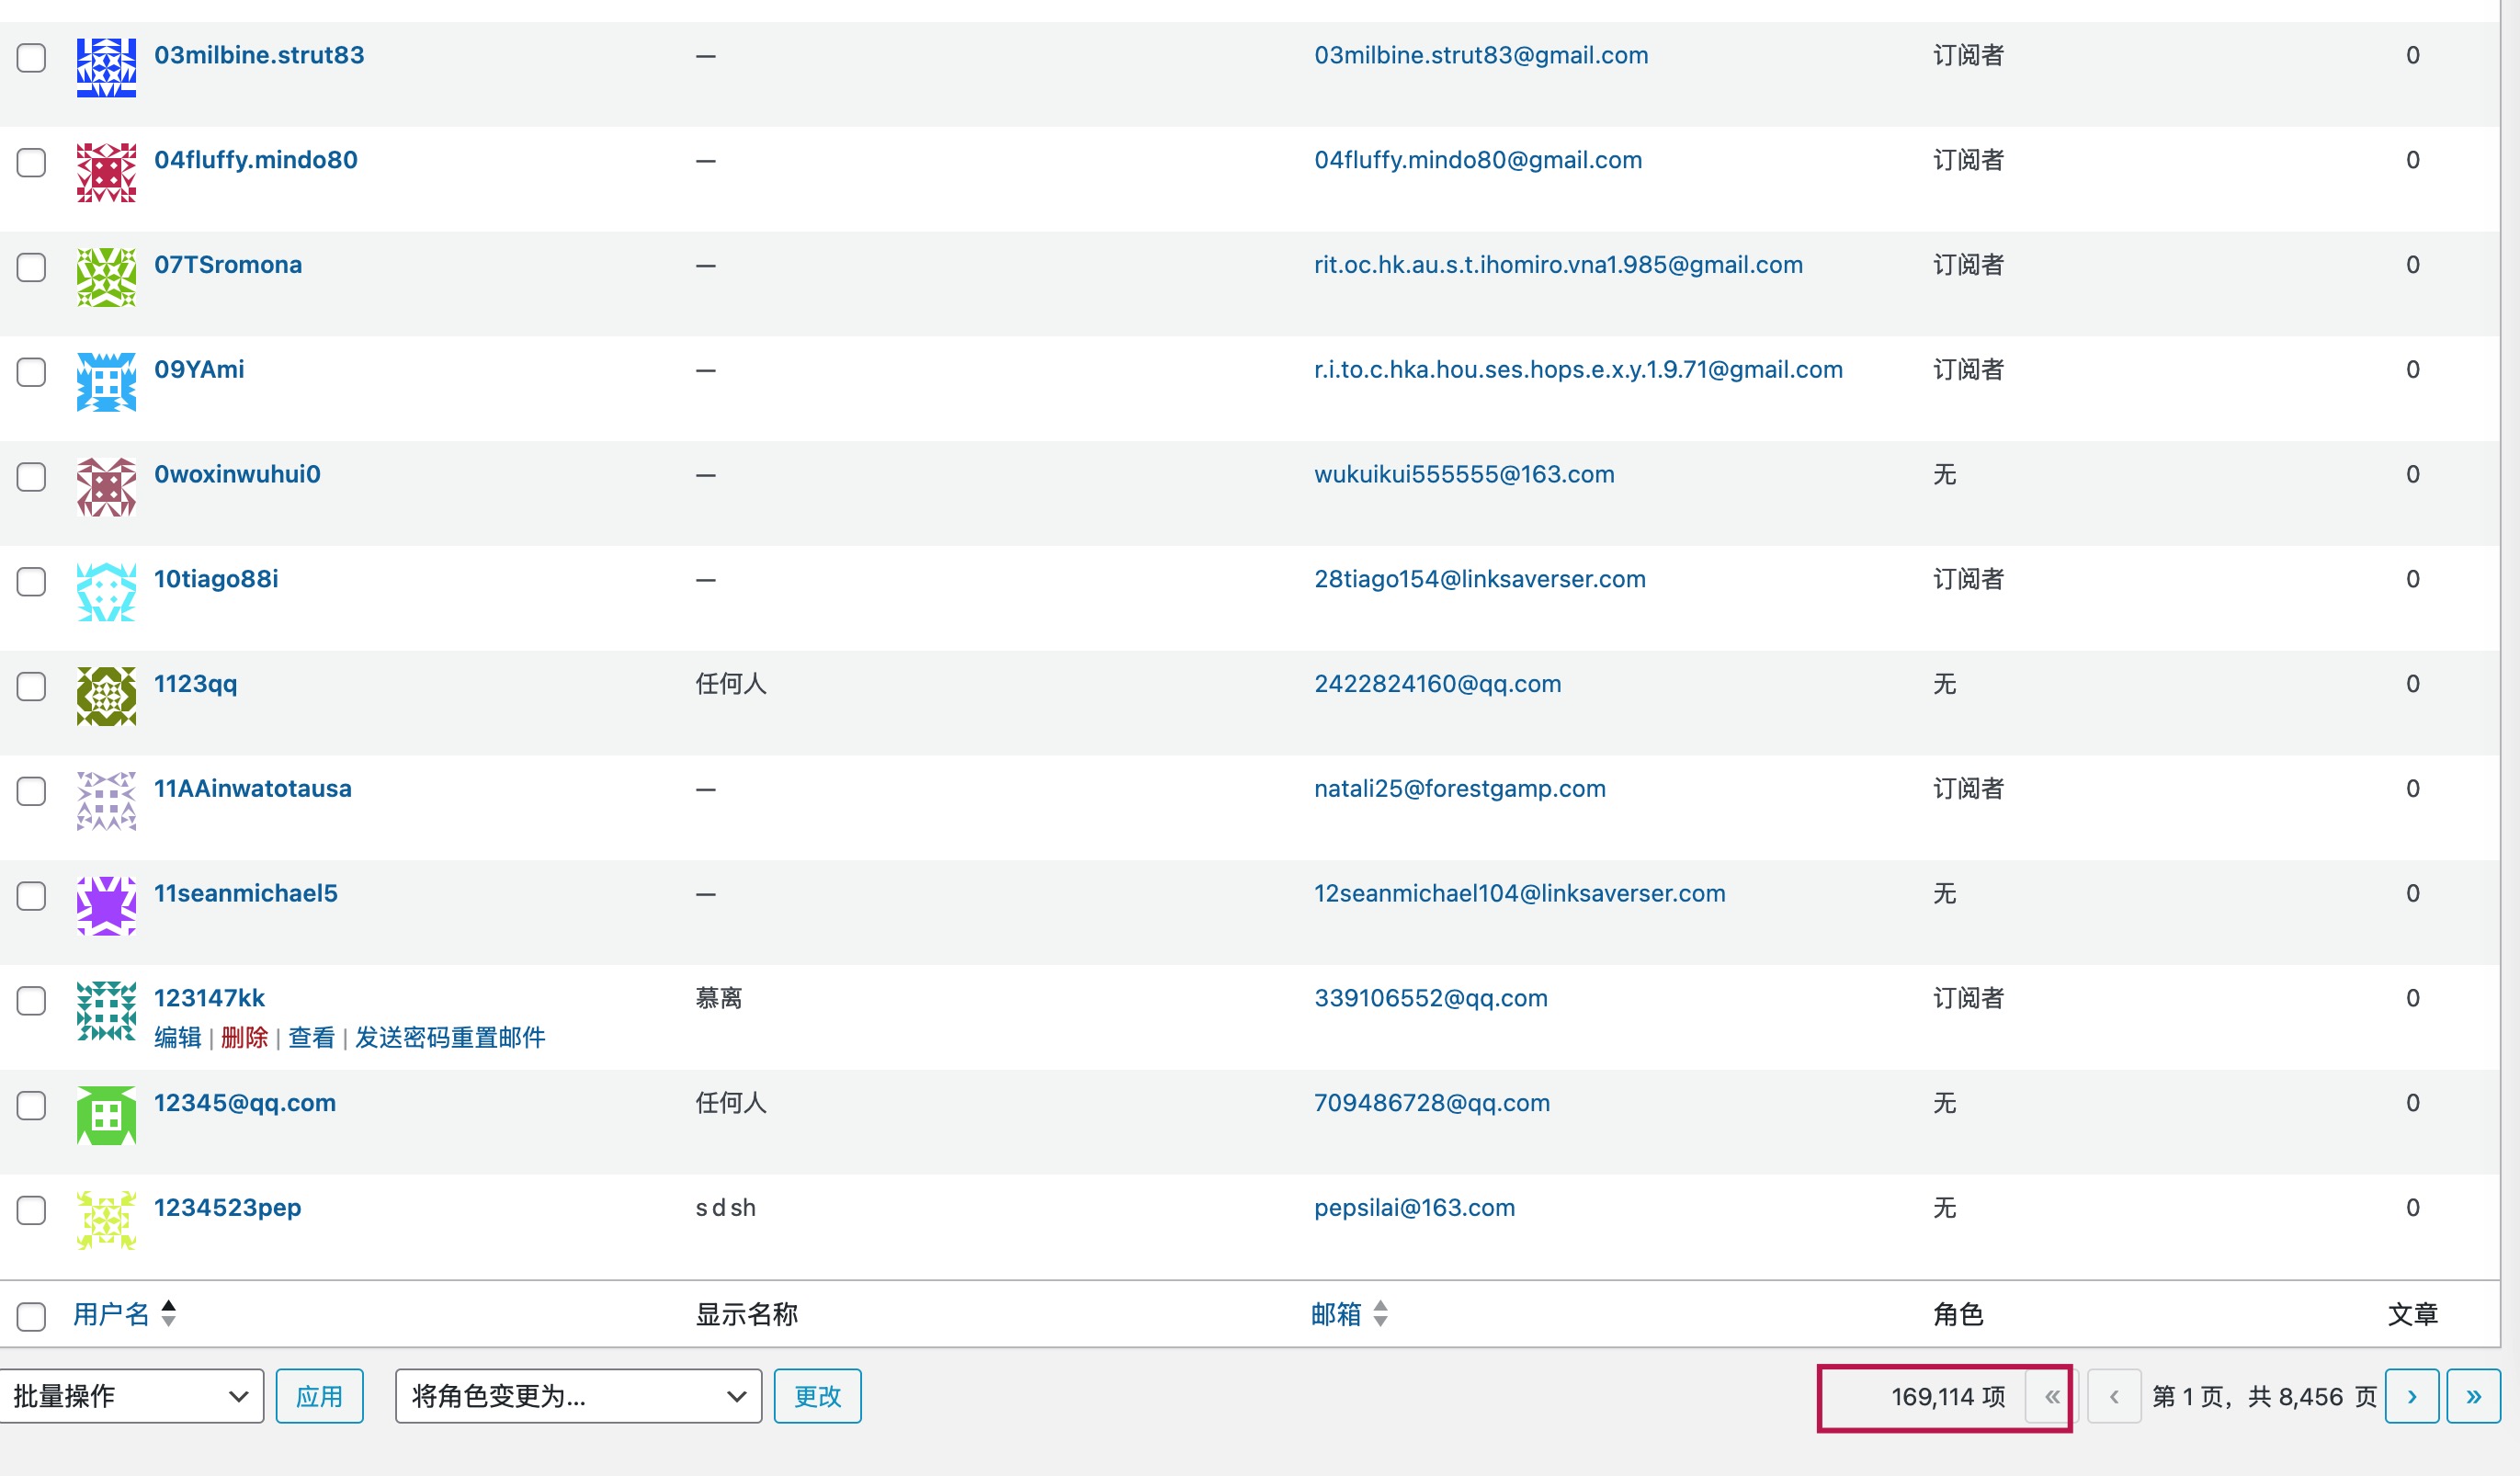Click the green avatar of 12345@qq.com

pos(106,1115)
